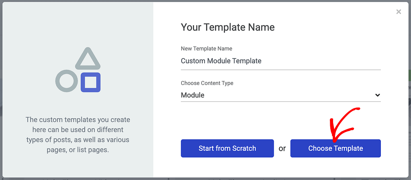Viewport: 411px width, 180px height.
Task: Close the template dialog with the X
Action: point(399,12)
